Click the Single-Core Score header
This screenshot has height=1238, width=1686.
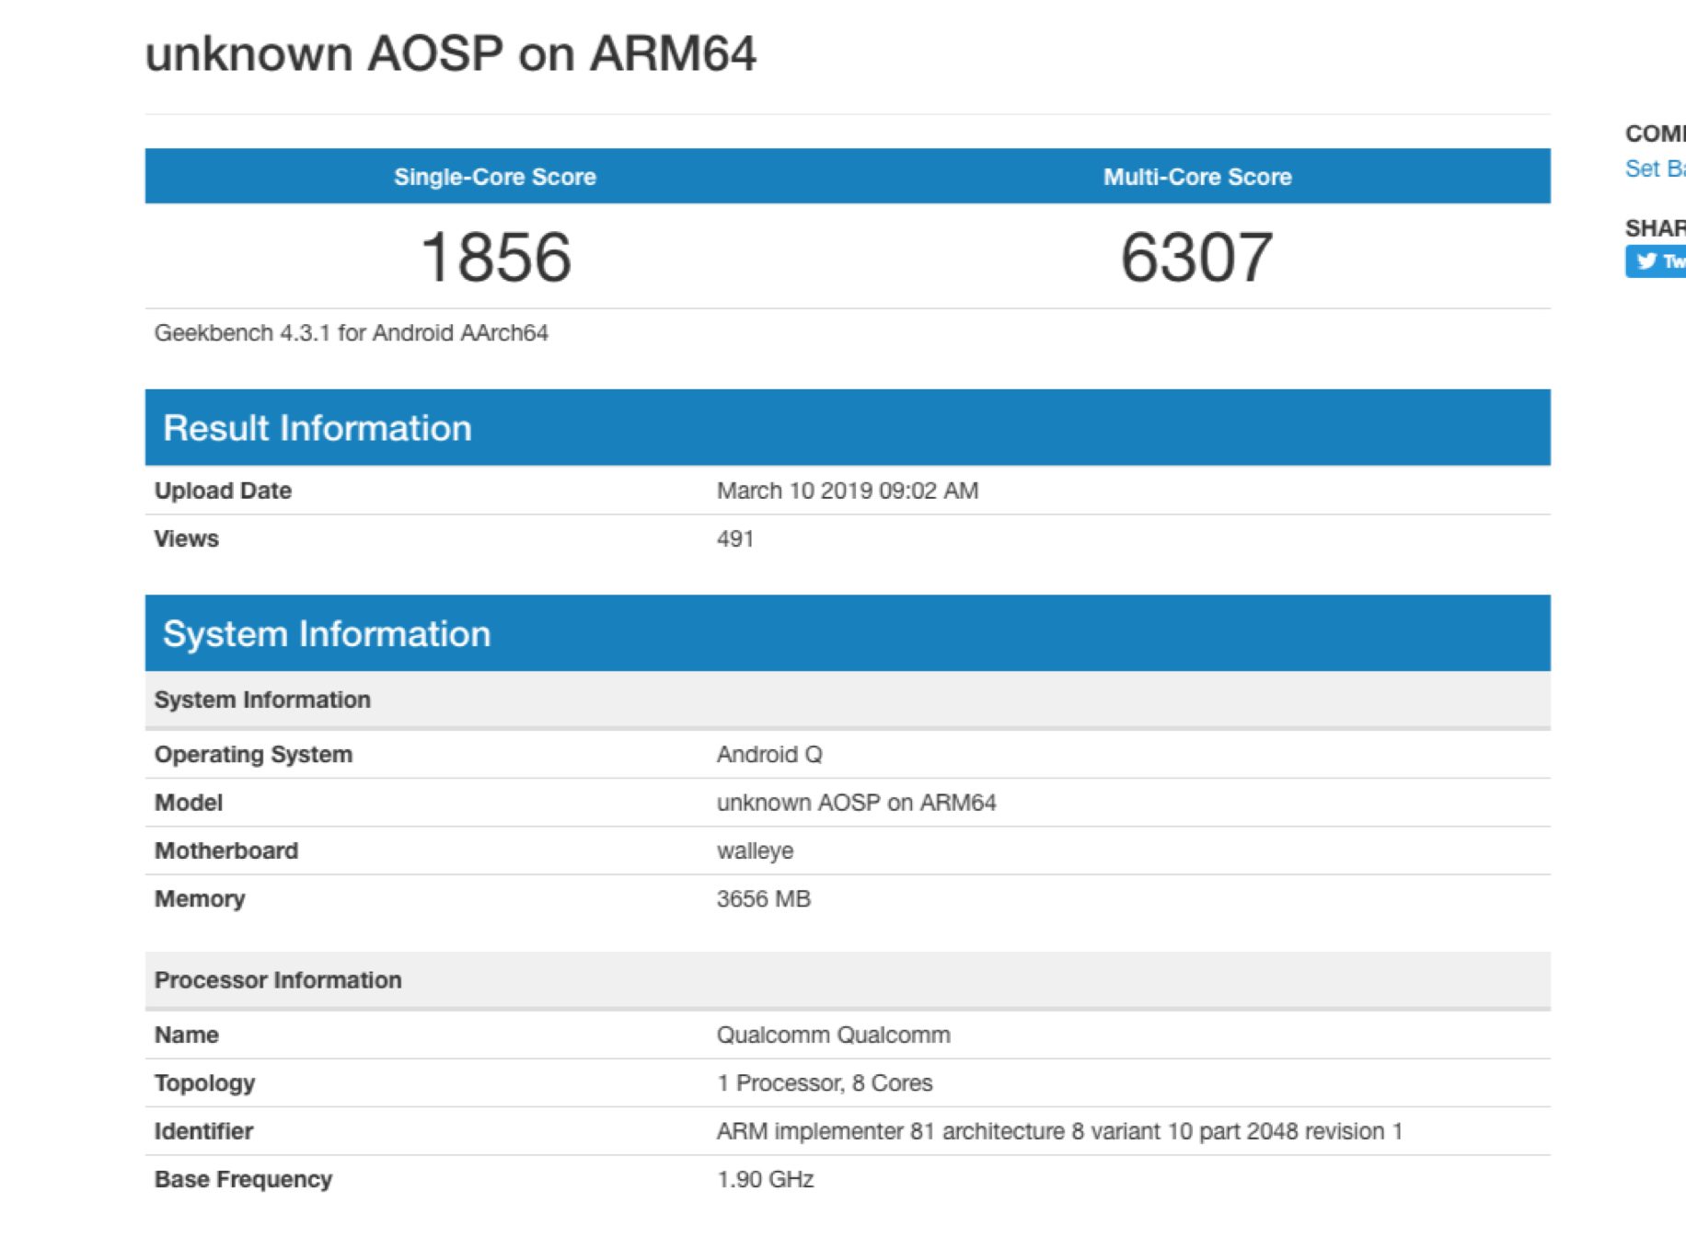(x=495, y=177)
